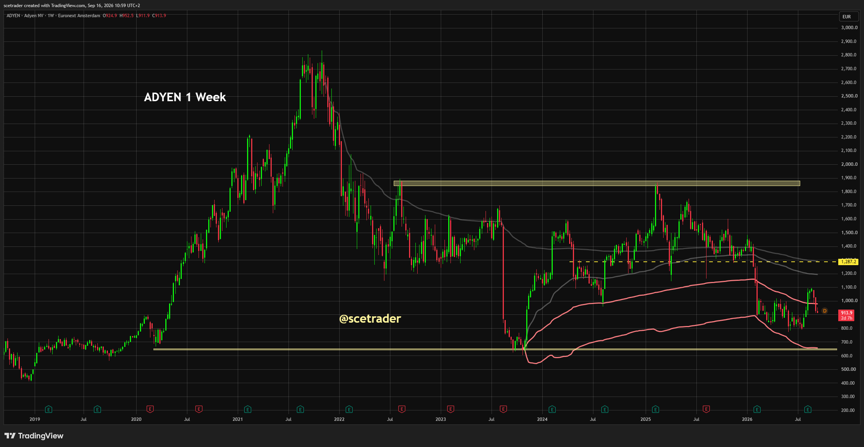Select the ADYEN 1 Week text annotation
This screenshot has width=864, height=447.
pyautogui.click(x=185, y=97)
